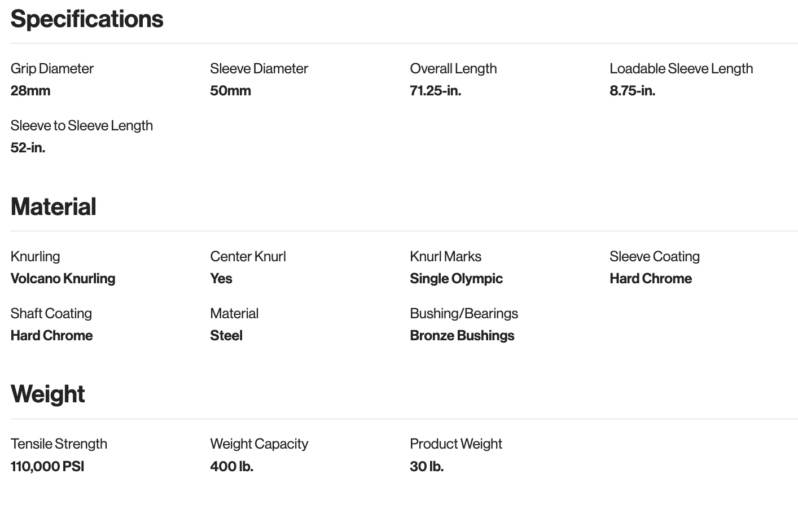Click the Sleeve Coating label
798x509 pixels.
655,257
